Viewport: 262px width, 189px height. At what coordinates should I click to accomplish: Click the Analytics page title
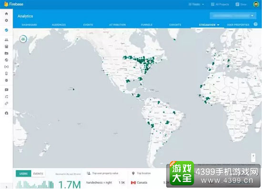(25, 16)
